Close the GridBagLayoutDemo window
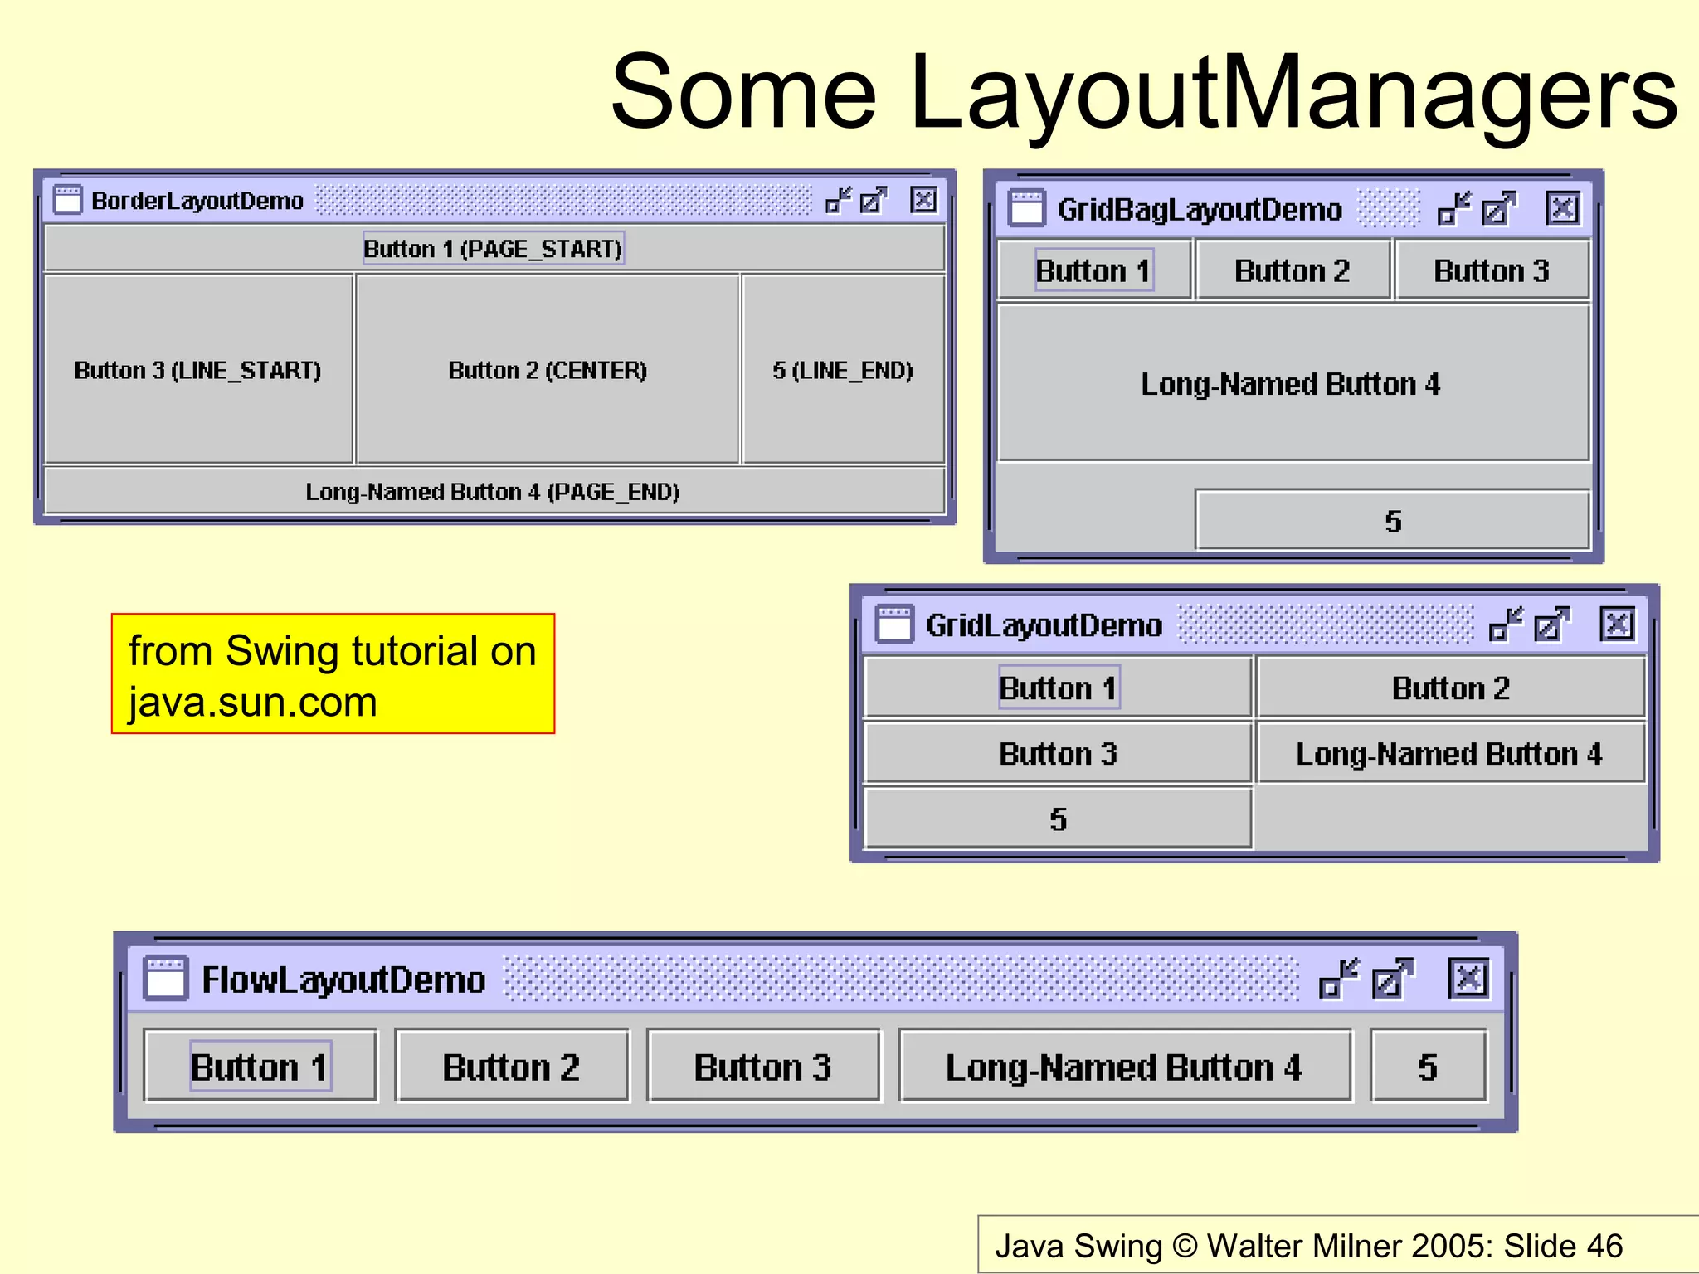Image resolution: width=1699 pixels, height=1274 pixels. click(x=1563, y=208)
